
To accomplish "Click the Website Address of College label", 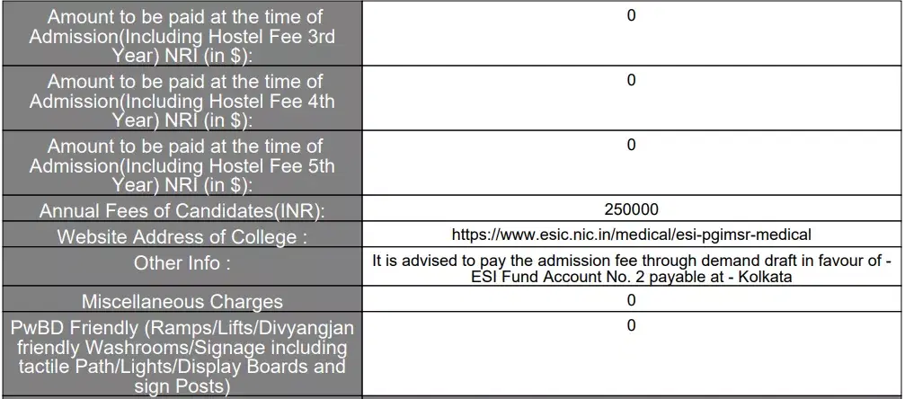I will 182,237.
